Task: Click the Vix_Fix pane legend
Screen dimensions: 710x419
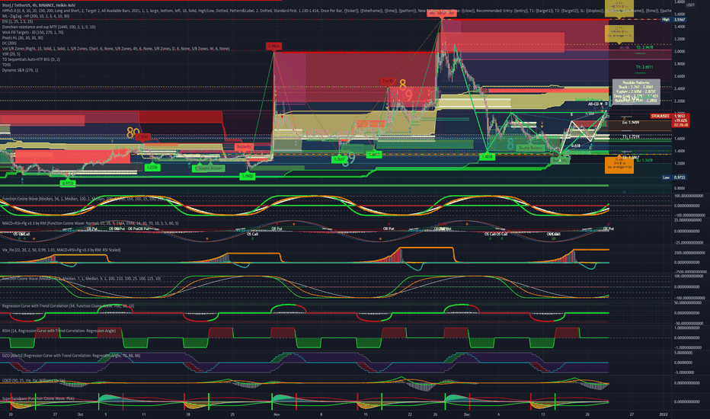Action: pos(61,250)
